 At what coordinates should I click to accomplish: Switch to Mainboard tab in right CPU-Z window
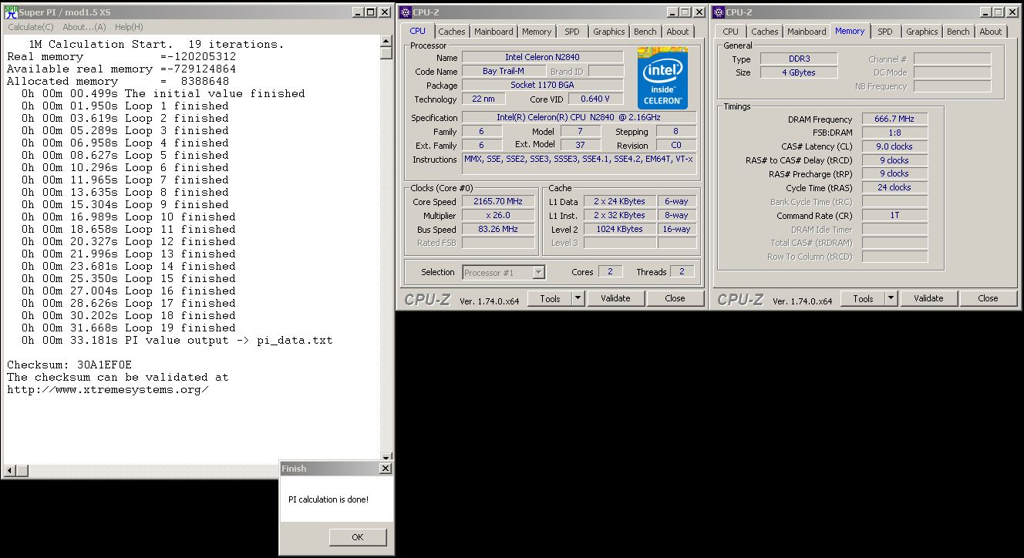click(x=807, y=32)
